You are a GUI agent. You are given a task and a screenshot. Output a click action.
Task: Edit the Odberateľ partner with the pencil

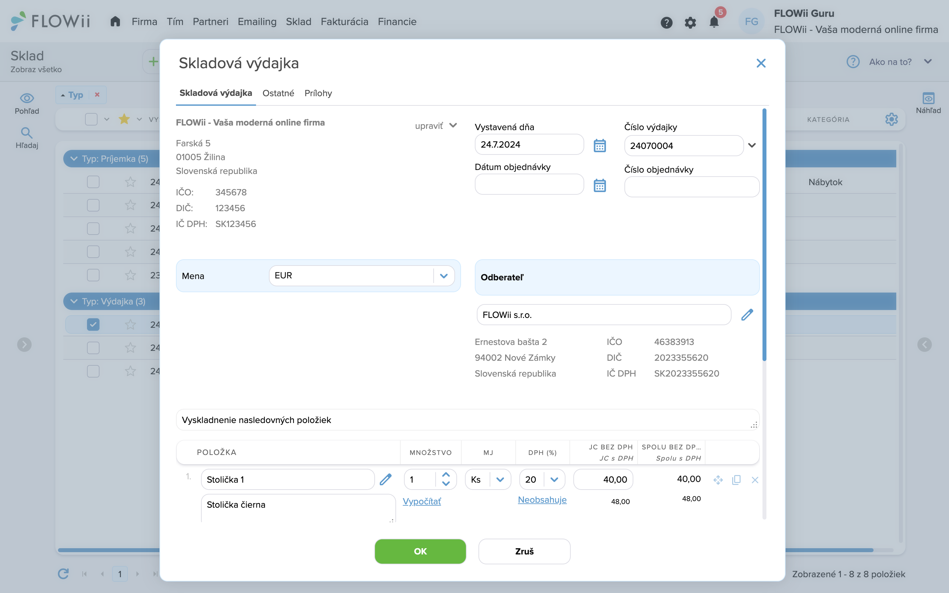[747, 315]
